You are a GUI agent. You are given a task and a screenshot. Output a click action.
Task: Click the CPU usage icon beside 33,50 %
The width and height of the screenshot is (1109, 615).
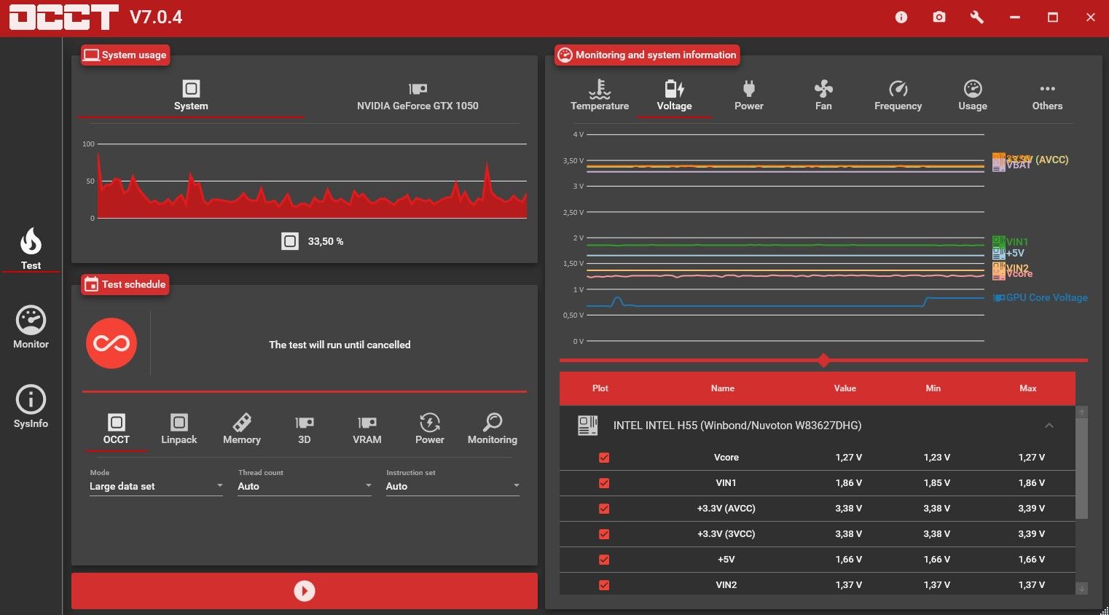(x=290, y=241)
